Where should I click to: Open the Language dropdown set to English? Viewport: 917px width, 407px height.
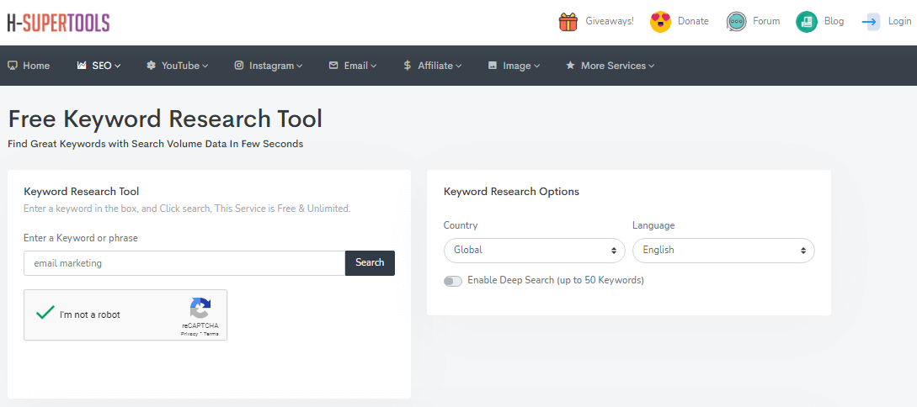coord(723,251)
